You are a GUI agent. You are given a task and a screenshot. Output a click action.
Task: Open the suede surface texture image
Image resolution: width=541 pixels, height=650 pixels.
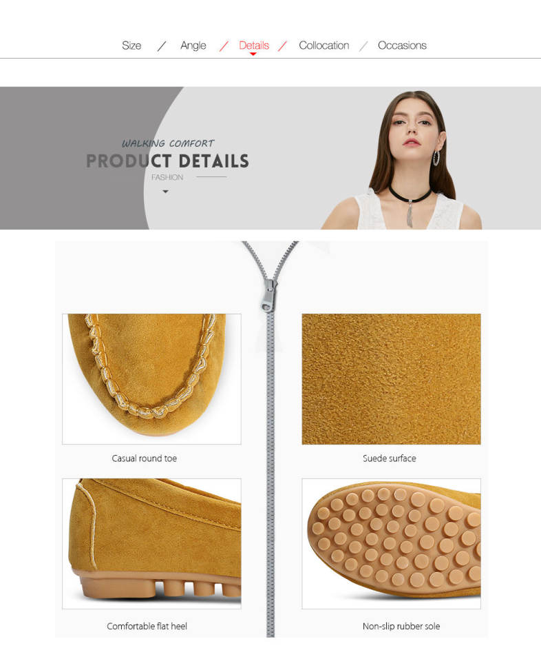(391, 379)
